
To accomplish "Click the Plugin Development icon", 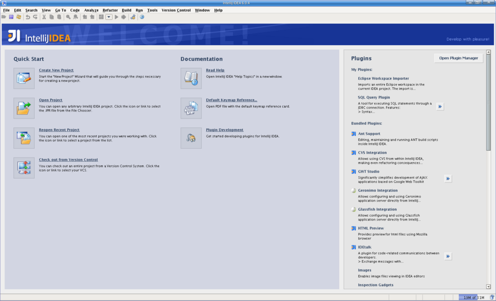I will click(191, 138).
